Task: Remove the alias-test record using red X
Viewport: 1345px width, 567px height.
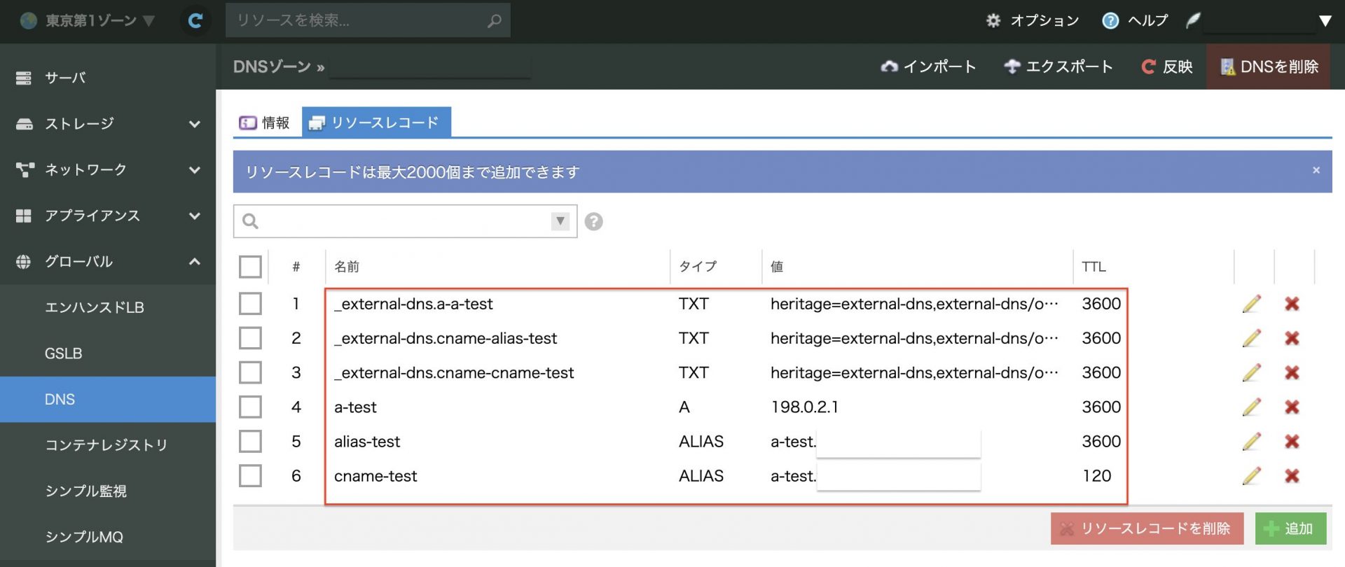Action: pyautogui.click(x=1292, y=442)
